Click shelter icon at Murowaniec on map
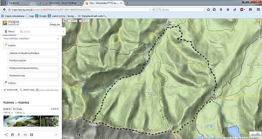This screenshot has width=262, height=139. (x=215, y=98)
